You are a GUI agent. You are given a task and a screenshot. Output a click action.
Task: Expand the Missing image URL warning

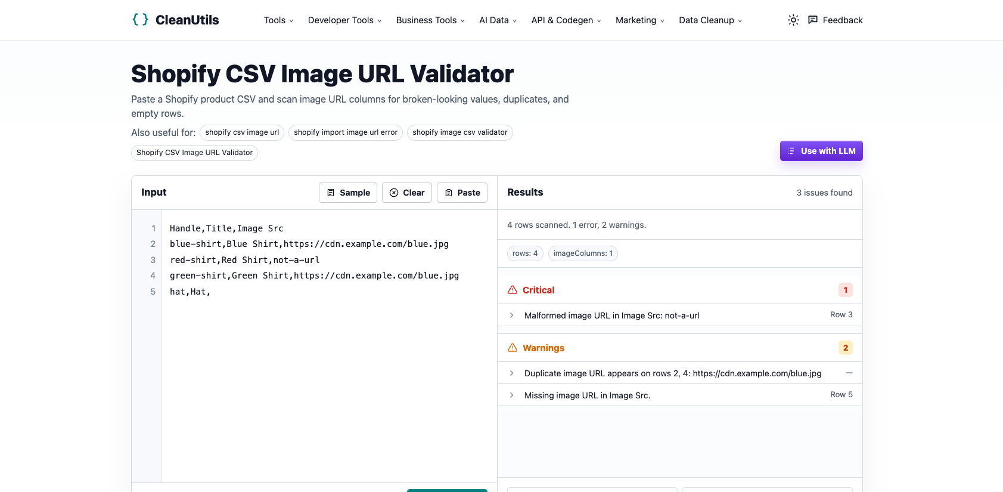tap(680, 395)
